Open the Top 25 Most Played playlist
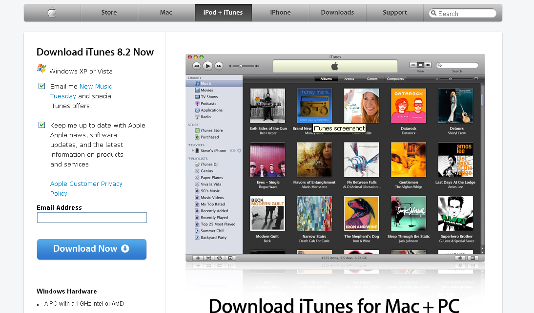The width and height of the screenshot is (534, 313). point(214,224)
